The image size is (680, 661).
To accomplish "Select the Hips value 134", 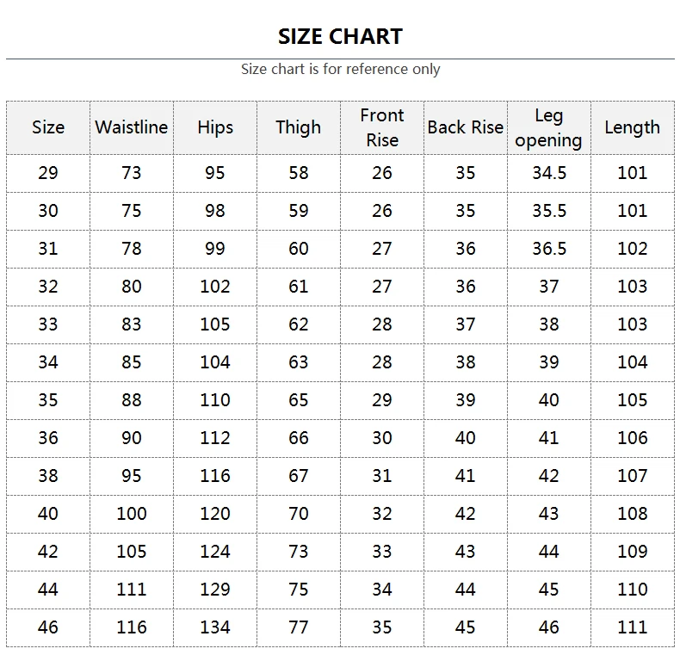I will [215, 627].
